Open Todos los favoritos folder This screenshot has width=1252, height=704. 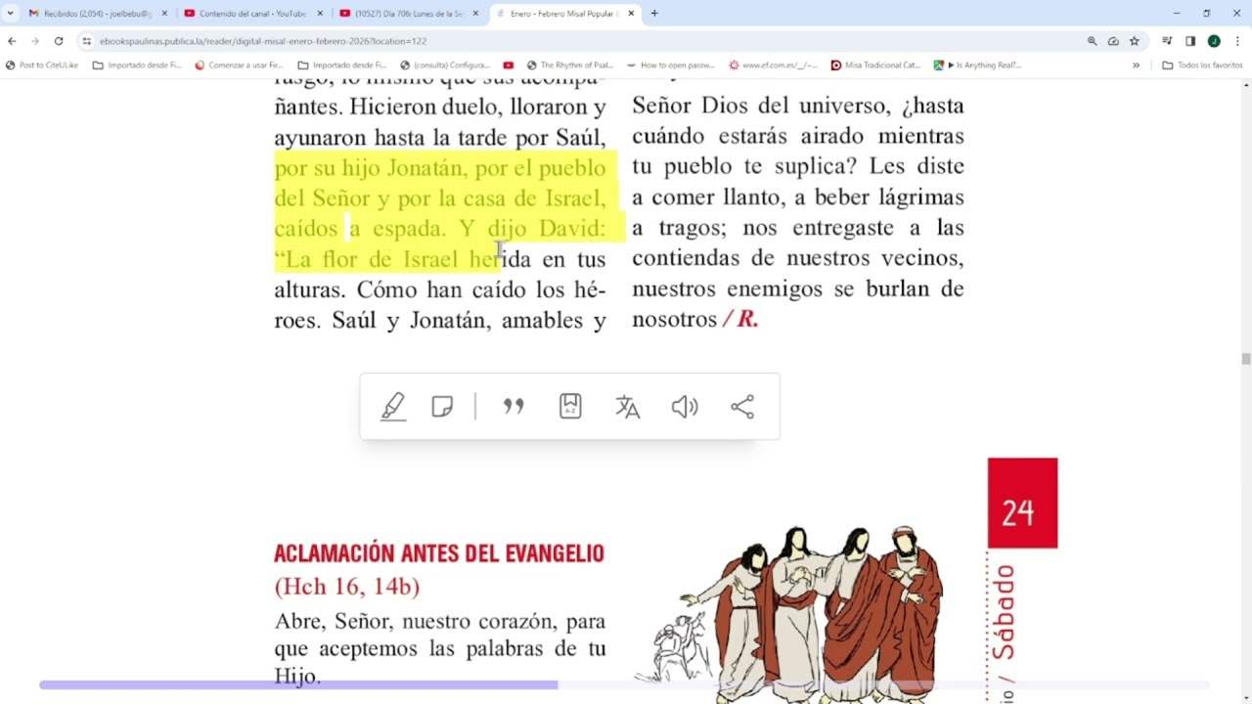[x=1203, y=66]
